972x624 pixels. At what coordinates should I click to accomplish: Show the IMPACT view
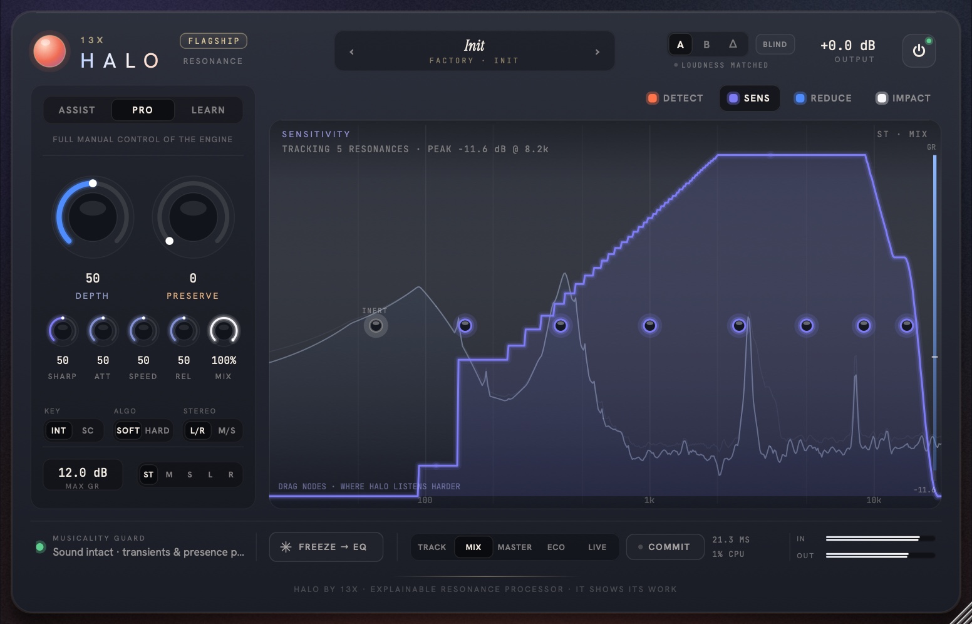tap(904, 98)
